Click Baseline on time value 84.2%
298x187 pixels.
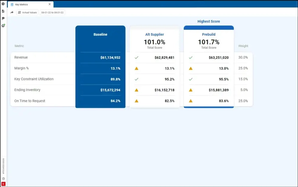click(x=115, y=101)
